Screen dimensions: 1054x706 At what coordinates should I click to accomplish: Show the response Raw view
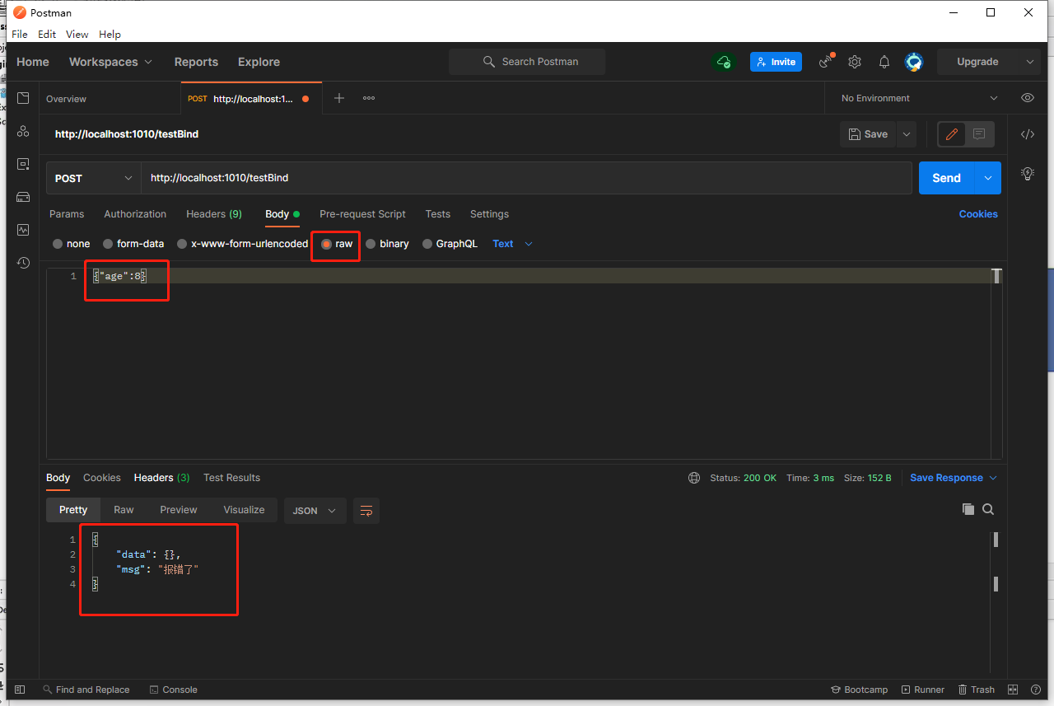point(124,510)
